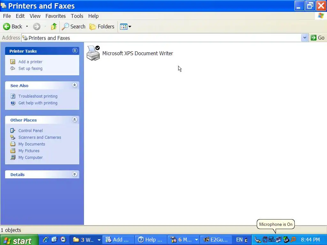The image size is (327, 245).
Task: Click the Set up faxing icon
Action: [13, 68]
